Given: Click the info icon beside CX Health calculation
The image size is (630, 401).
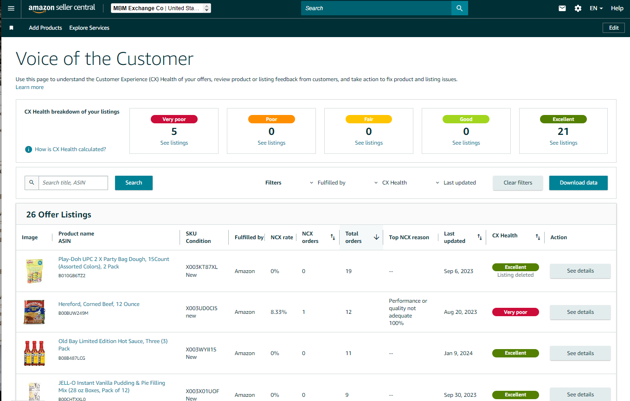Looking at the screenshot, I should (29, 149).
